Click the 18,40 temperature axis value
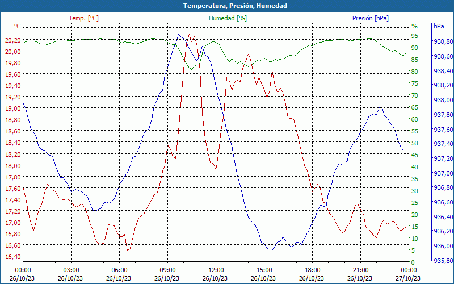 click(13, 143)
